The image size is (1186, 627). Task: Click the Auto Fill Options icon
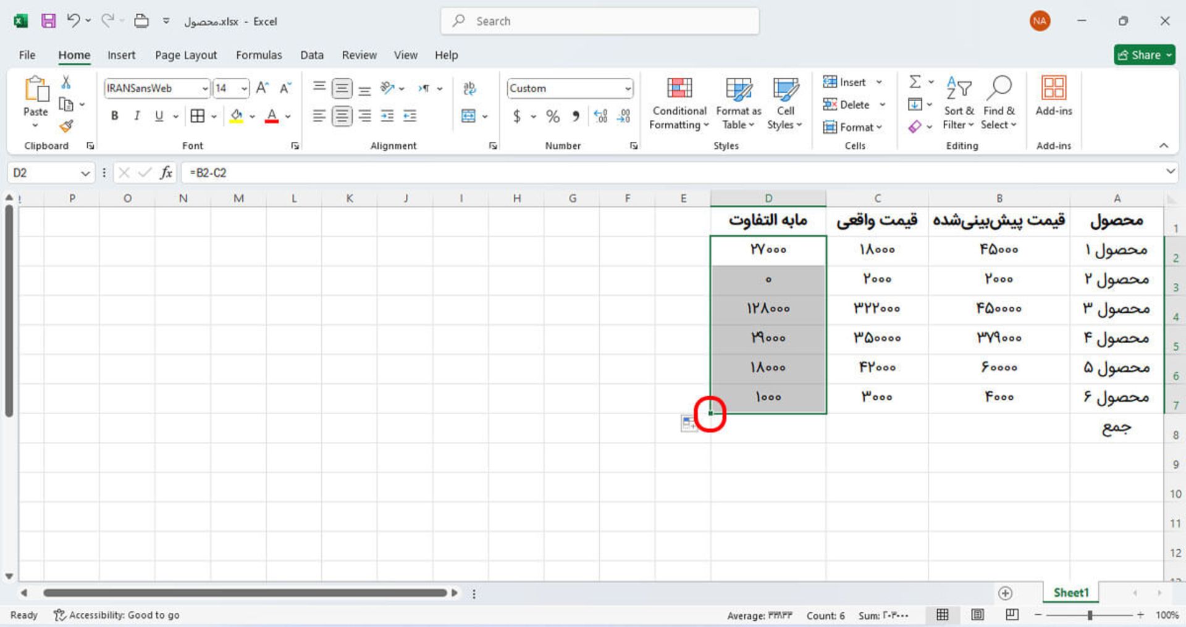(x=688, y=423)
